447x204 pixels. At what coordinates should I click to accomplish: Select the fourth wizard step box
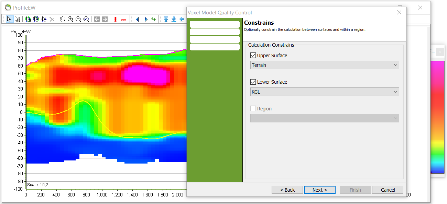215,47
